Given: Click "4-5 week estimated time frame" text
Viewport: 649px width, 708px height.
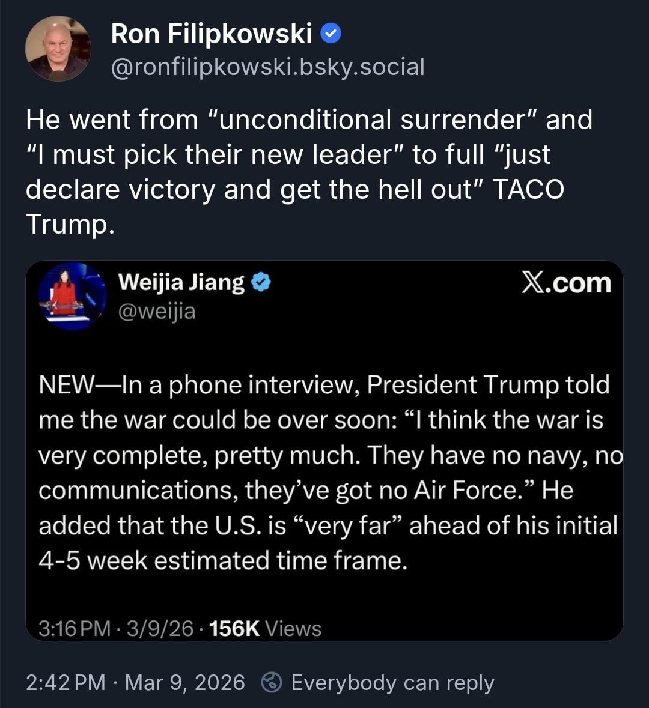Looking at the screenshot, I should pyautogui.click(x=222, y=560).
